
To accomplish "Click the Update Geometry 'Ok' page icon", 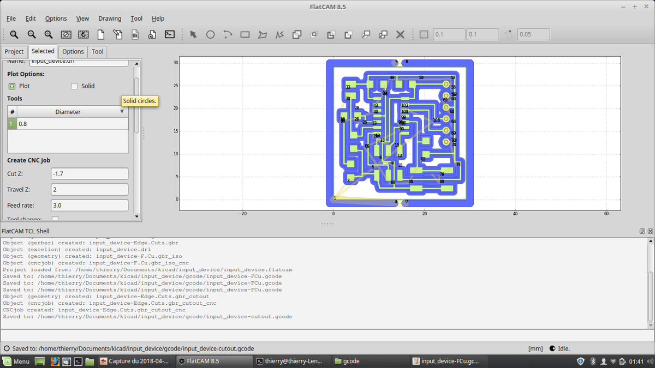I will tap(135, 34).
